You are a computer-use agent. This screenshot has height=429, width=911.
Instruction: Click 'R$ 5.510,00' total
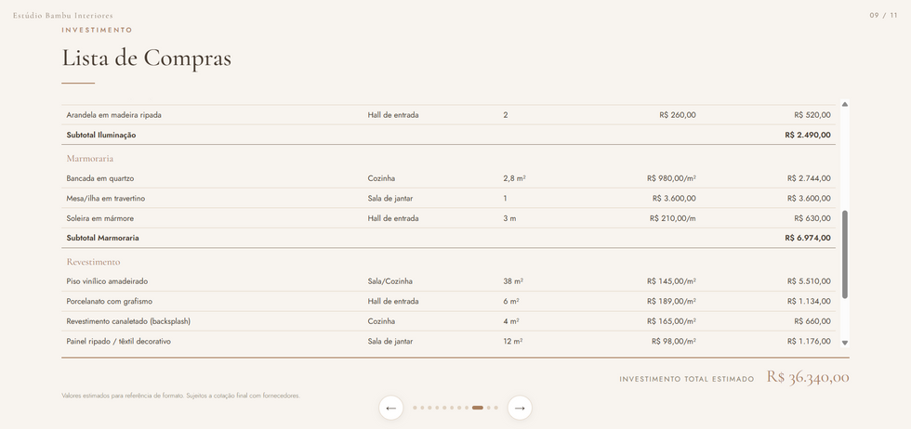(x=809, y=281)
